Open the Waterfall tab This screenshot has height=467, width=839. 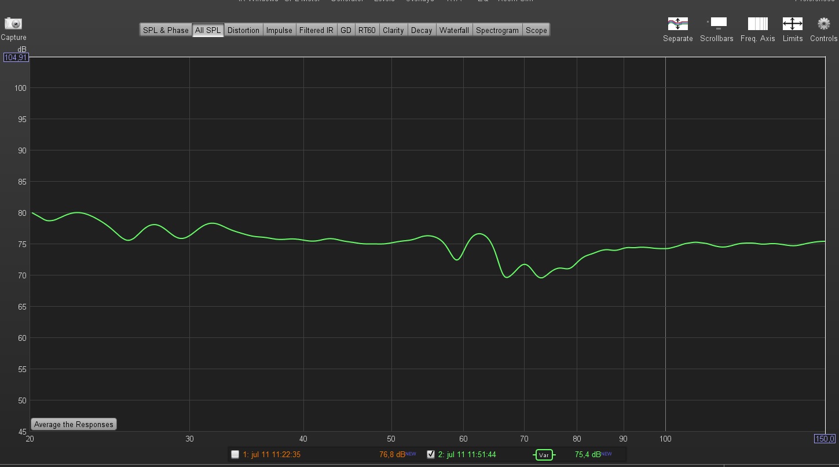click(x=454, y=30)
